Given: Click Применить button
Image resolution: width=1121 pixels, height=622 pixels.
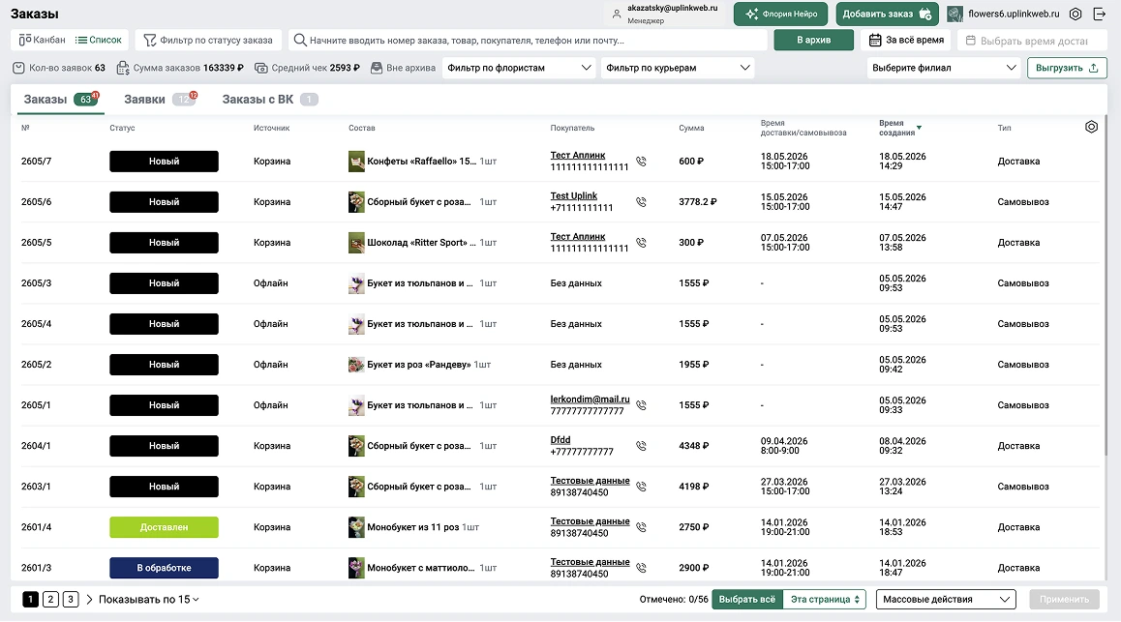Looking at the screenshot, I should (1064, 599).
